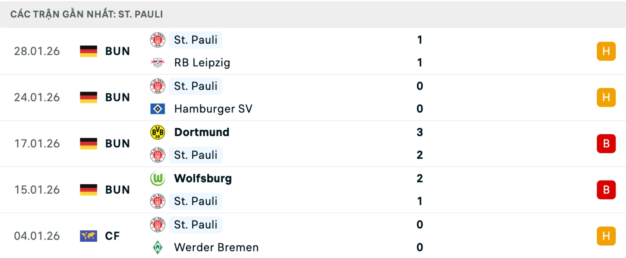
Task: Click the Wolfsburg club logo
Action: pyautogui.click(x=157, y=179)
